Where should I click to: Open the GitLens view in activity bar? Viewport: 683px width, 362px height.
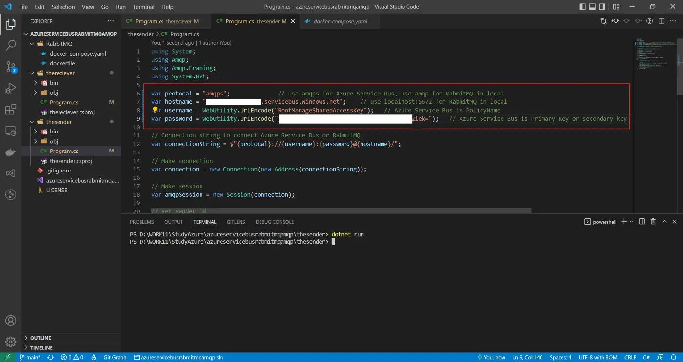tap(11, 195)
